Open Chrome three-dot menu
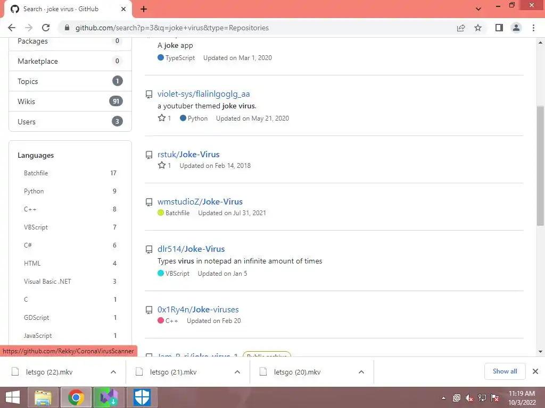The image size is (545, 408). pyautogui.click(x=533, y=28)
